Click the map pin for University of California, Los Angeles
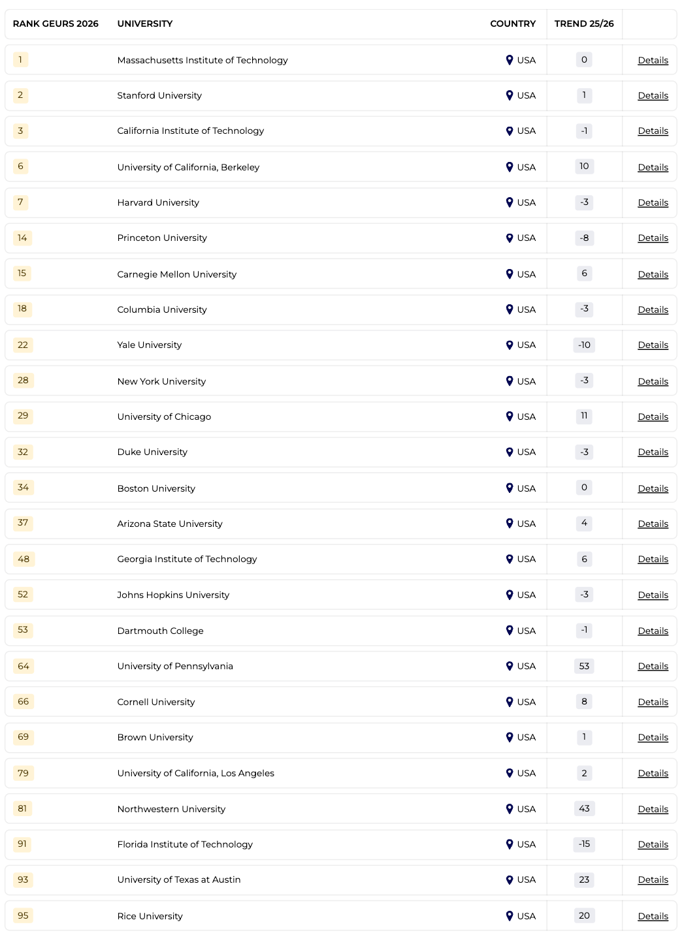The width and height of the screenshot is (682, 933). point(510,773)
